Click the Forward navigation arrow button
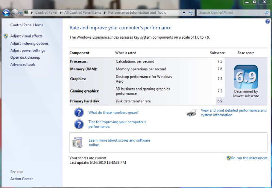272x188 pixels. (15, 13)
